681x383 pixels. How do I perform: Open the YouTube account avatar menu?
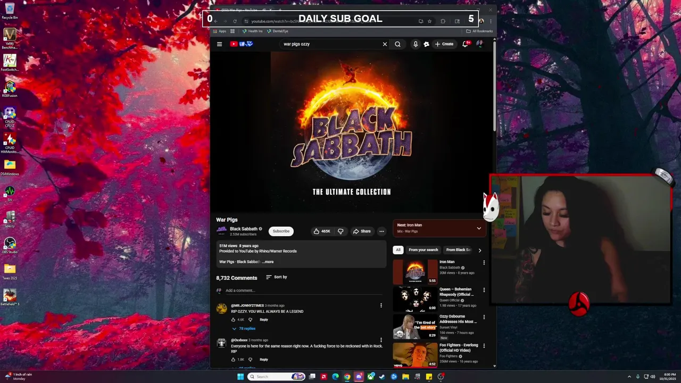click(479, 44)
